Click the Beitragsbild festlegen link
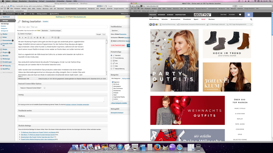This screenshot has width=273, height=153. click(x=117, y=113)
